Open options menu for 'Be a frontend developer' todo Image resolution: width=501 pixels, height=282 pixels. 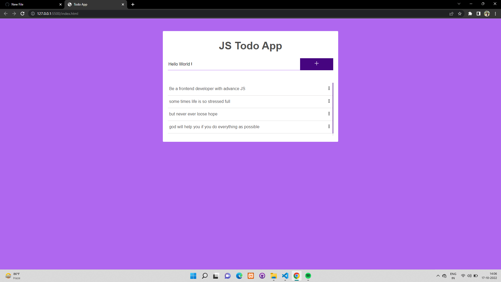[x=329, y=89]
